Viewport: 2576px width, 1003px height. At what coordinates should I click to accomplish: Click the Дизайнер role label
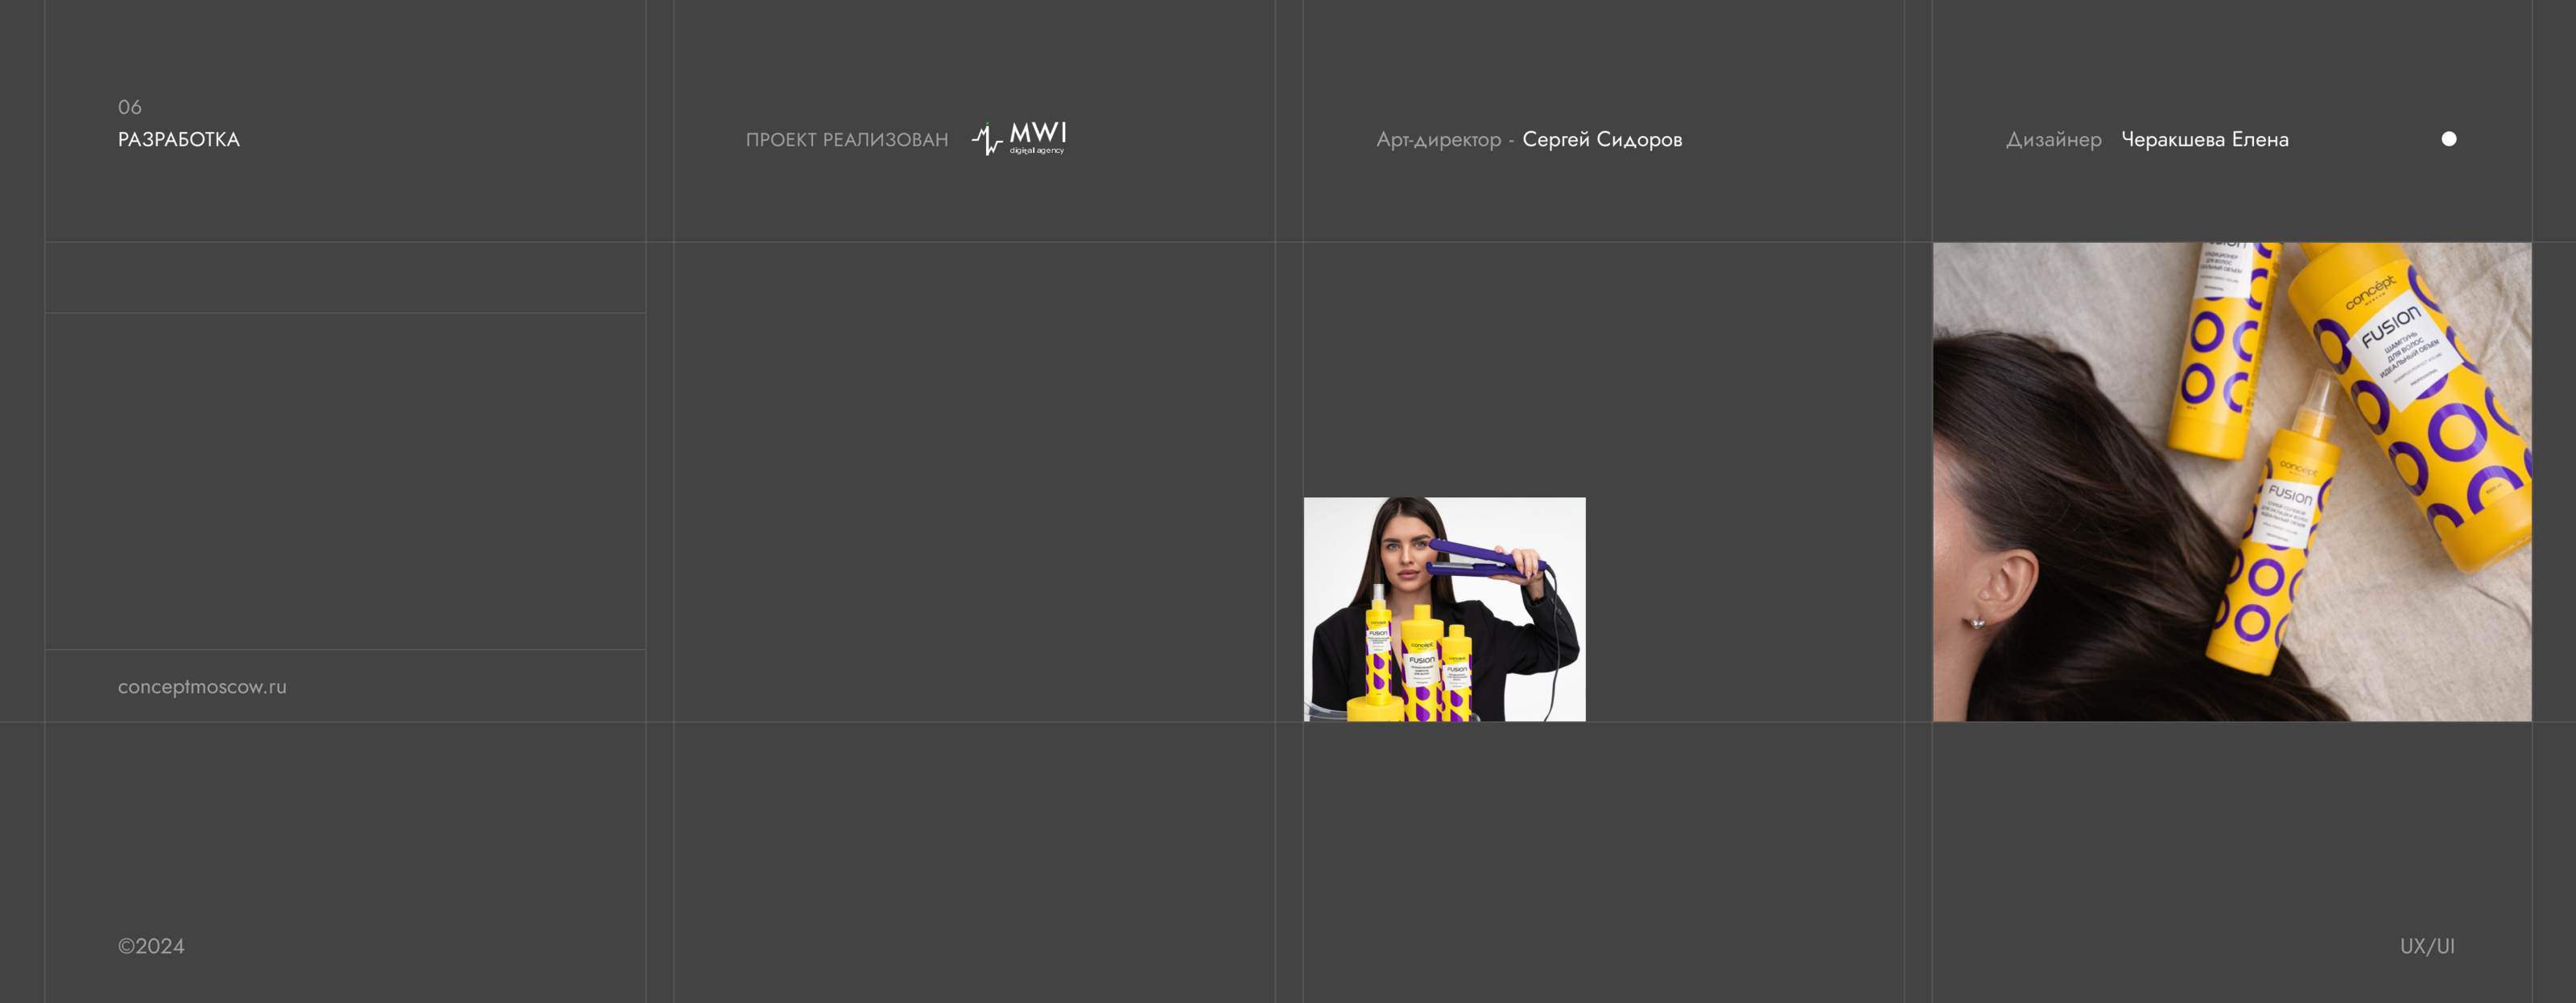point(2053,140)
